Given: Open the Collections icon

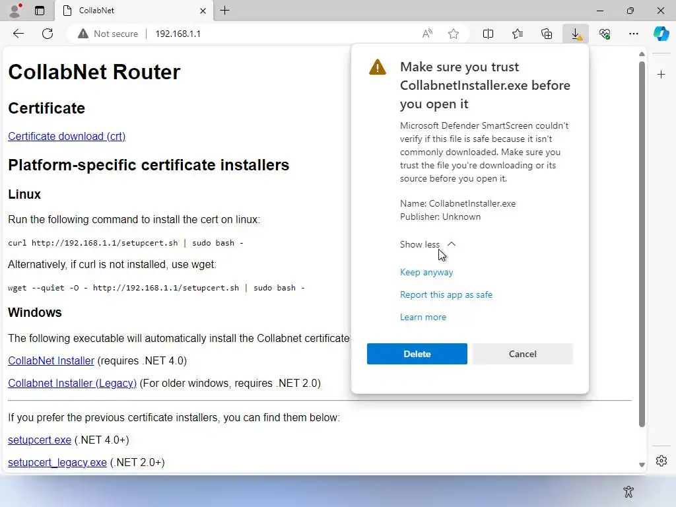Looking at the screenshot, I should click(x=547, y=34).
